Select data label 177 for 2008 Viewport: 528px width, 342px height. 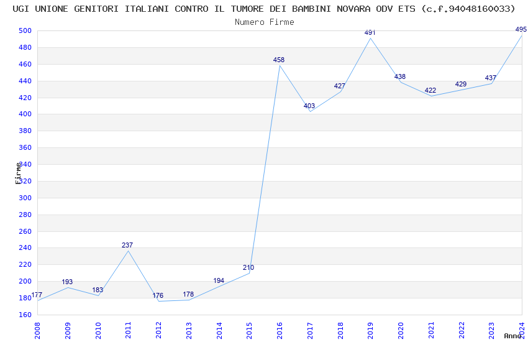(37, 295)
